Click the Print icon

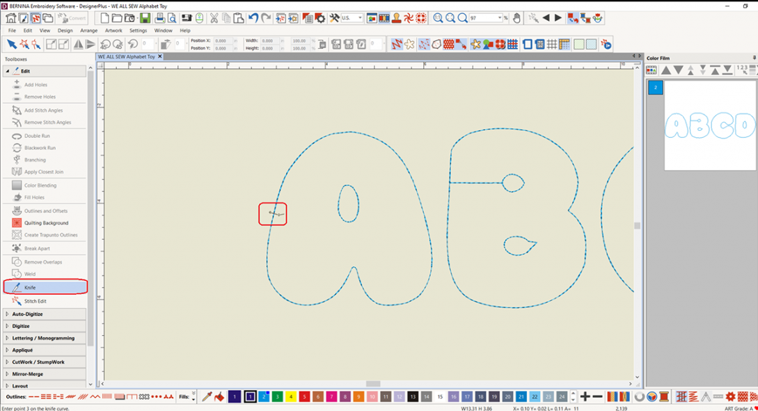(160, 18)
